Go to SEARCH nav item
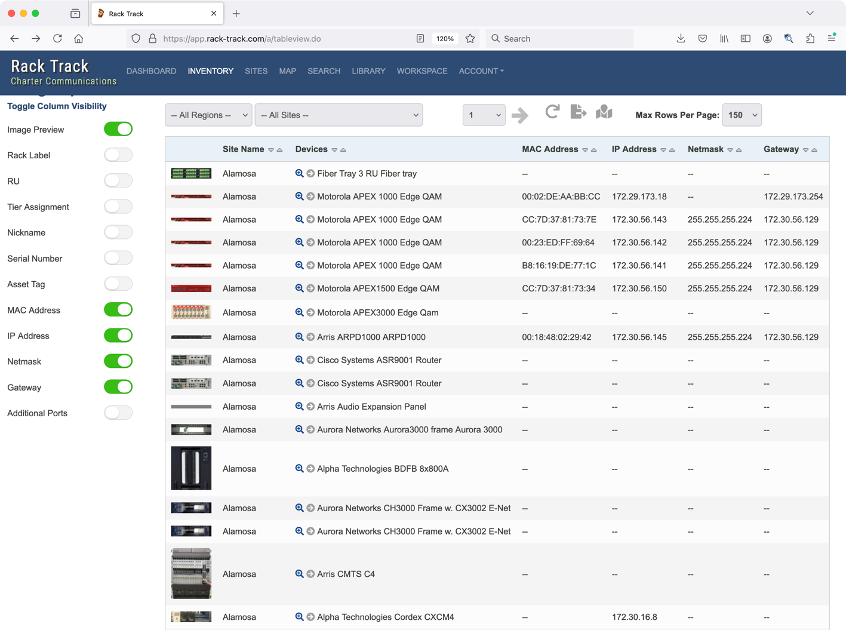Viewport: 846px width, 630px height. pyautogui.click(x=324, y=71)
